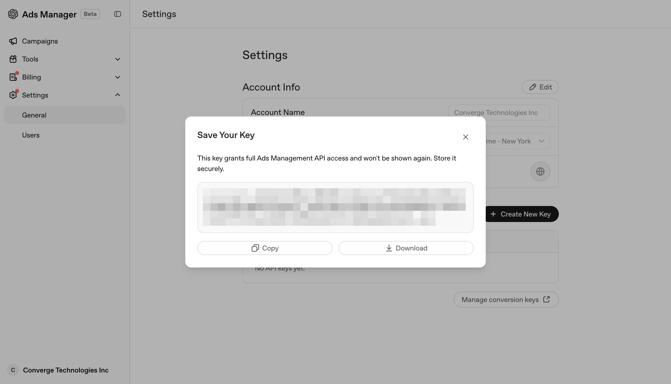Image resolution: width=671 pixels, height=384 pixels.
Task: Open Users under Settings
Action: (x=65, y=135)
